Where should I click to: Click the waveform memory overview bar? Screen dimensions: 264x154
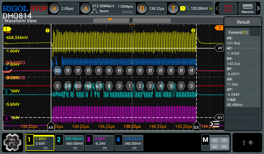(132, 21)
